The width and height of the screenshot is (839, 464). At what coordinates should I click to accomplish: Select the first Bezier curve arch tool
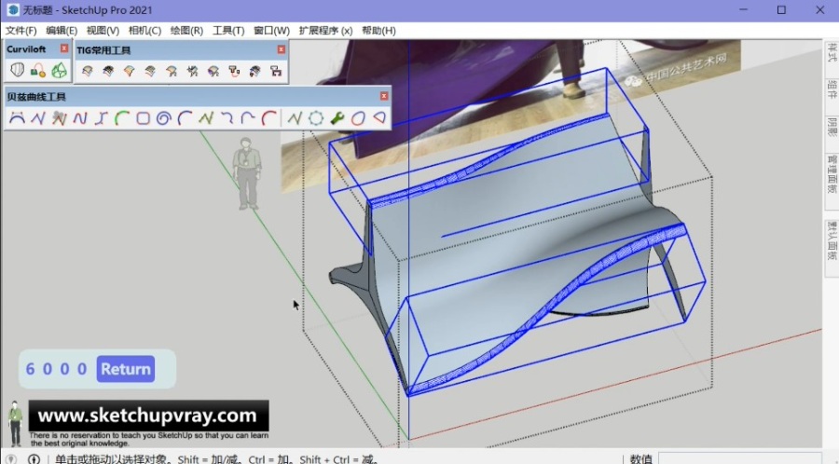[x=16, y=118]
